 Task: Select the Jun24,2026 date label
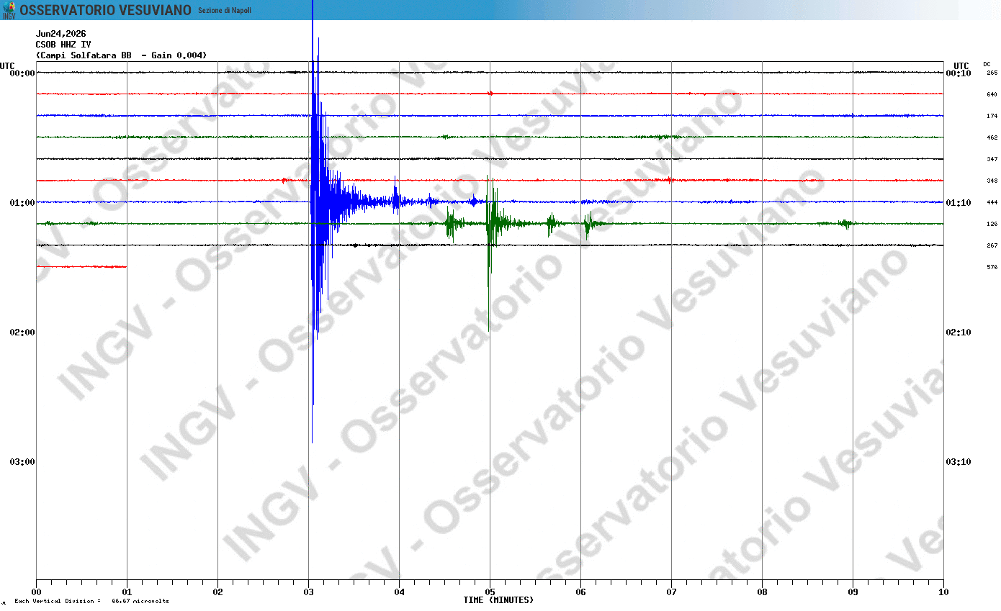click(61, 34)
